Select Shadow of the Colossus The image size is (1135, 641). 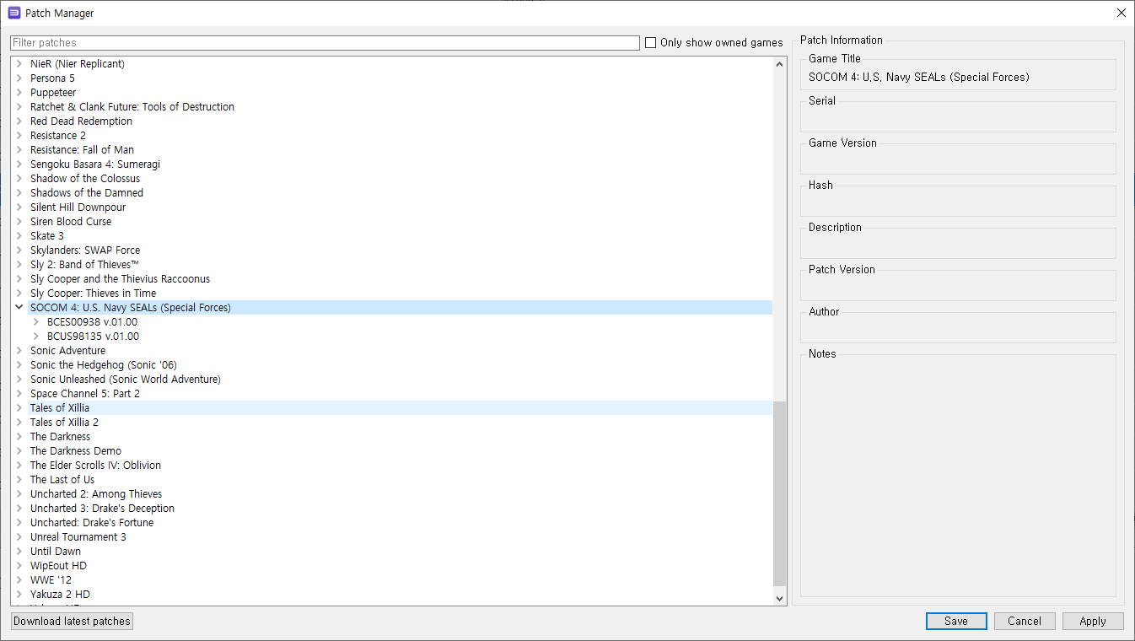click(x=85, y=179)
